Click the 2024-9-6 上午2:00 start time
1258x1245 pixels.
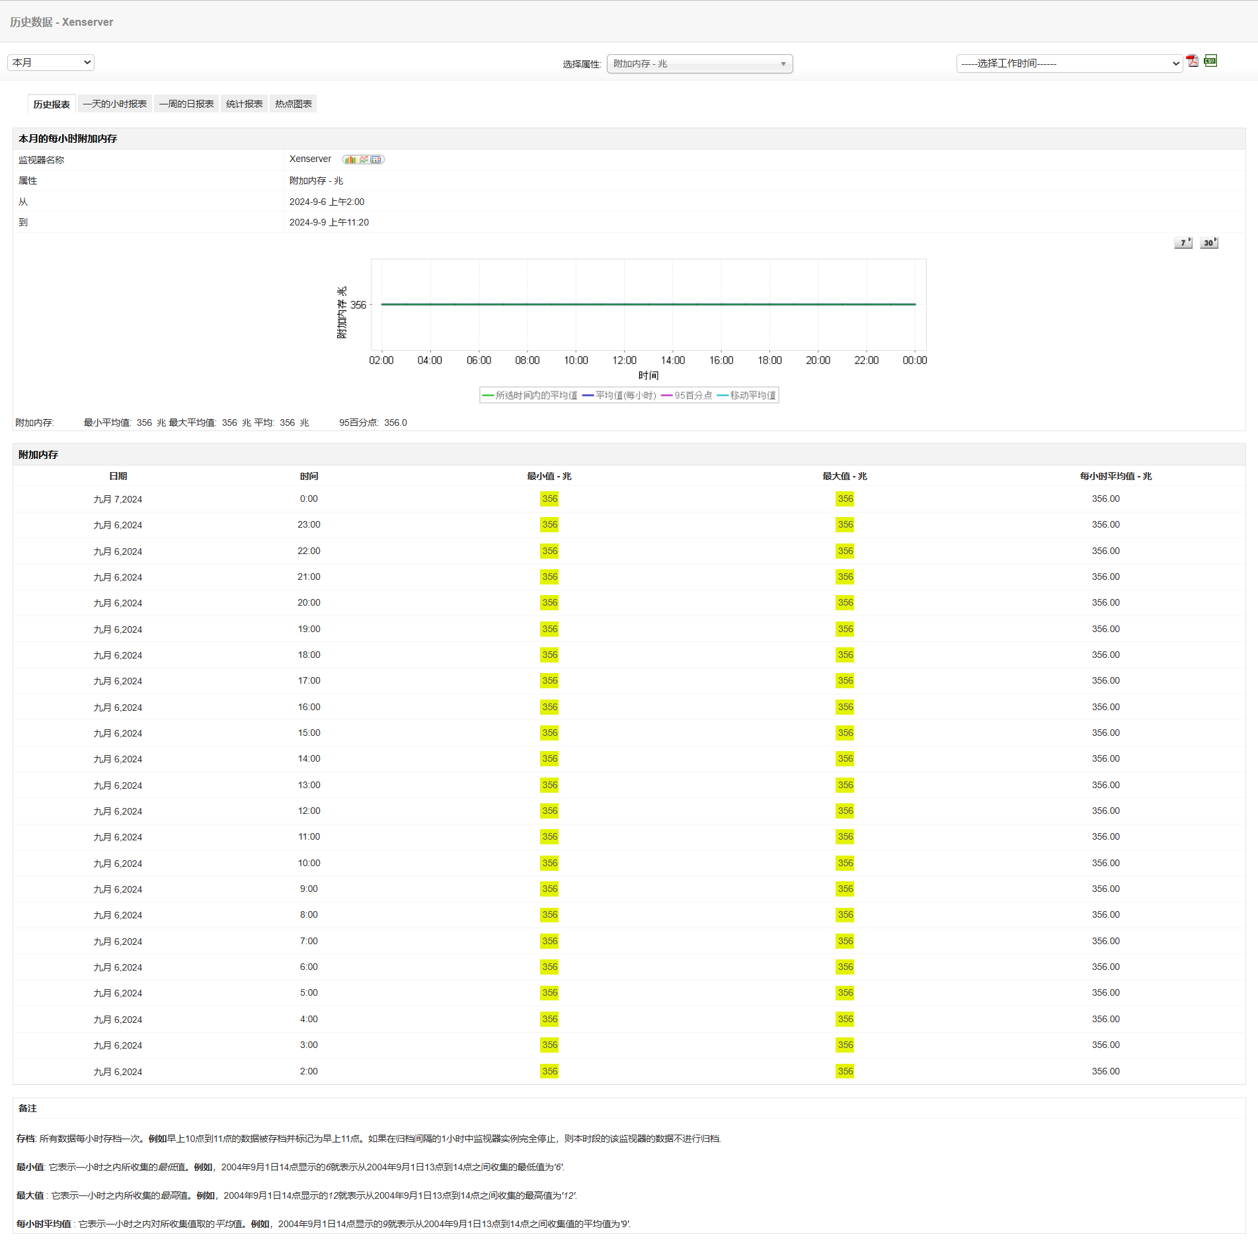tap(327, 202)
